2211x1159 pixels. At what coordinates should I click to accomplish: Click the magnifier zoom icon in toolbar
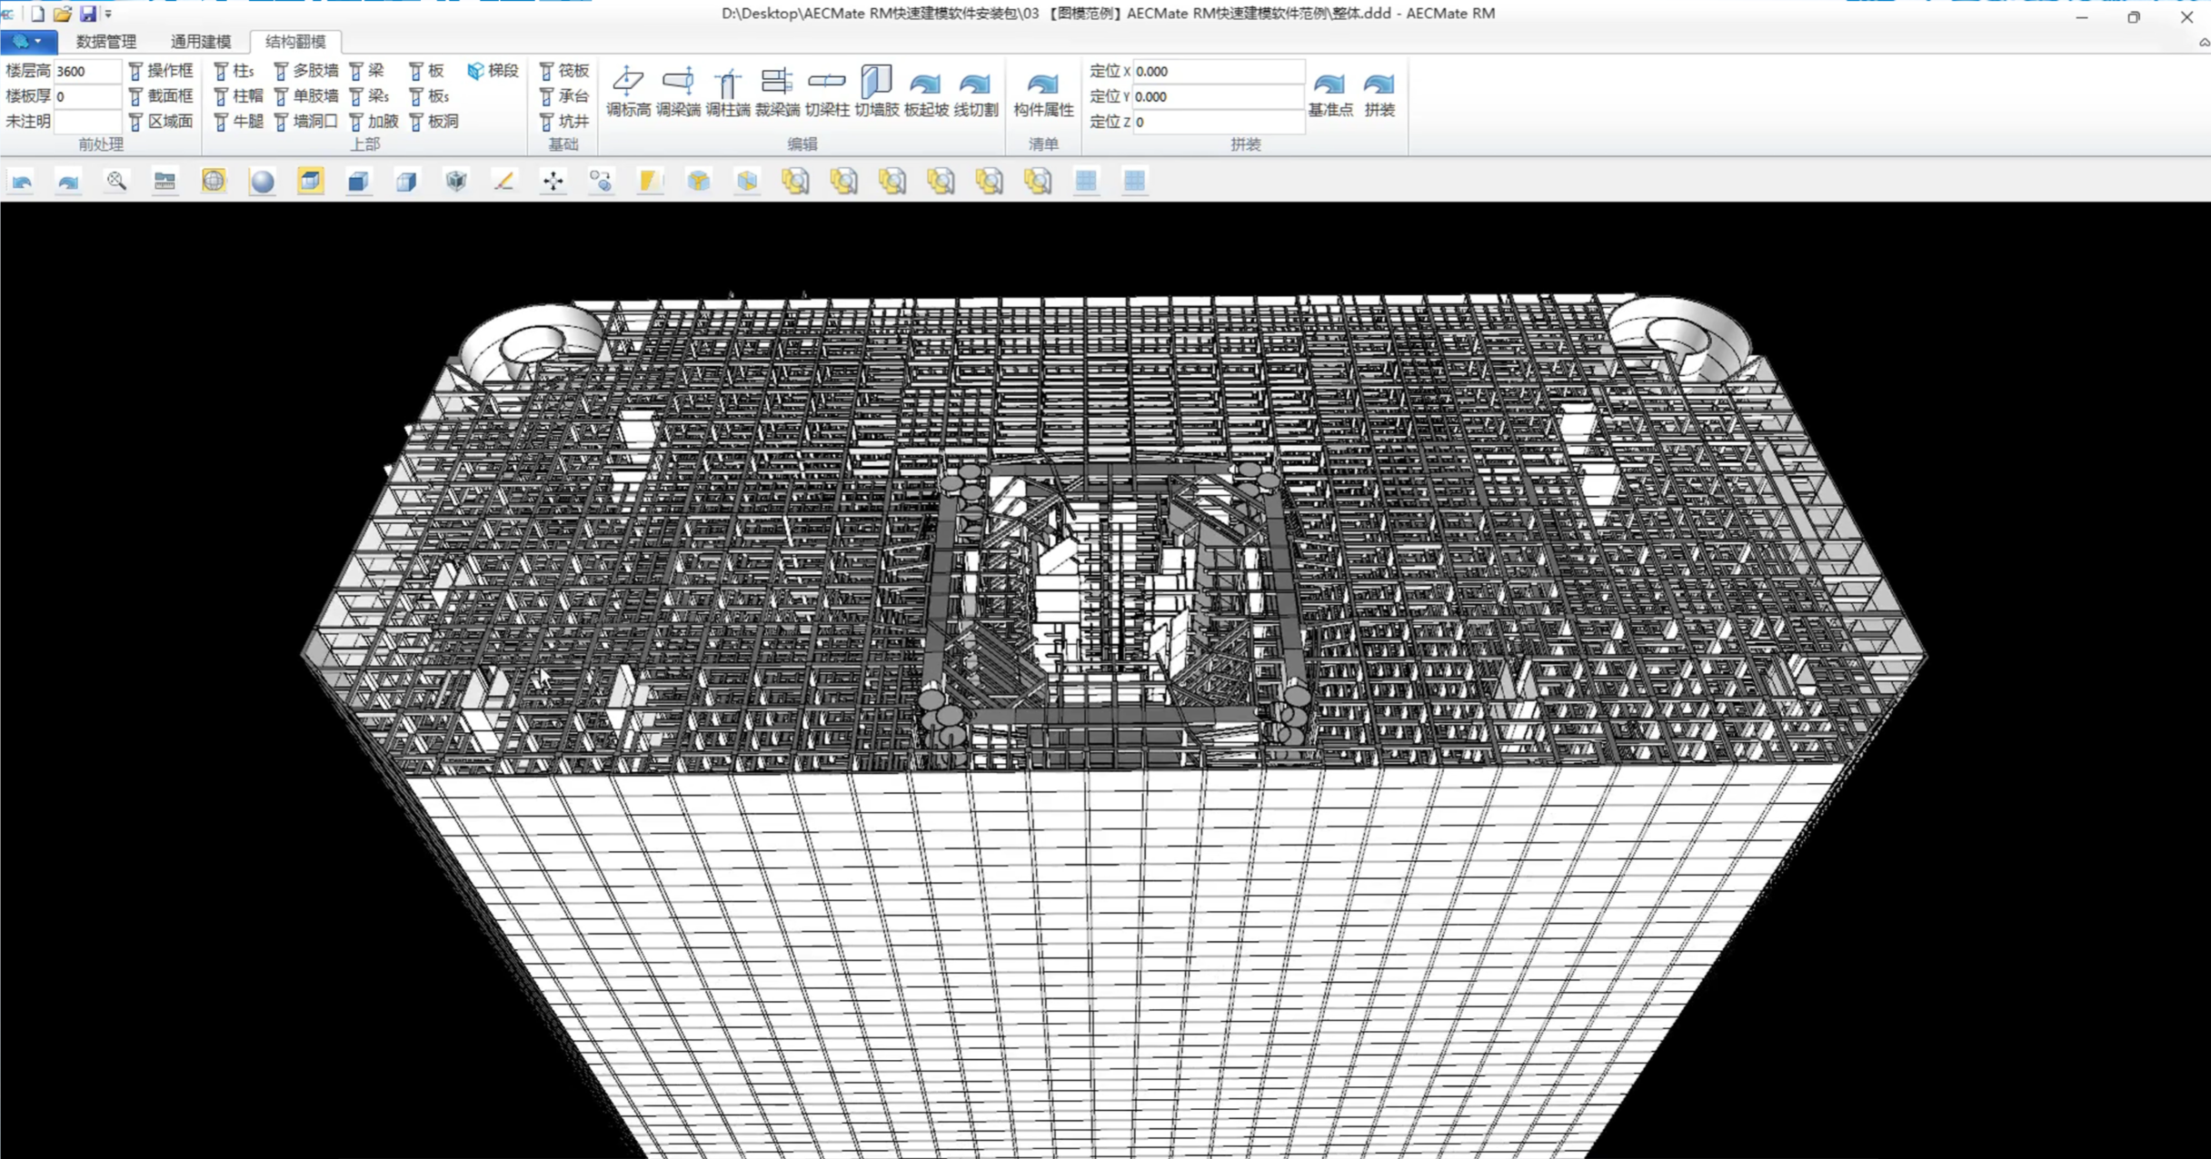pyautogui.click(x=116, y=181)
